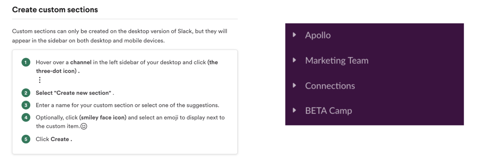The height and width of the screenshot is (159, 482).
Task: Click the "Create custom sections" heading
Action: (x=55, y=10)
